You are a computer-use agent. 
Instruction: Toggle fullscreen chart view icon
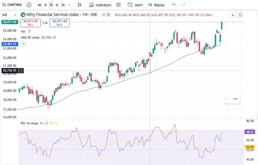click(240, 15)
